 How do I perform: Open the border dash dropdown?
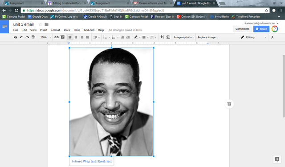click(x=153, y=37)
